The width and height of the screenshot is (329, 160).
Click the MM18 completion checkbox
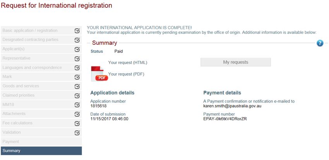coord(77,104)
